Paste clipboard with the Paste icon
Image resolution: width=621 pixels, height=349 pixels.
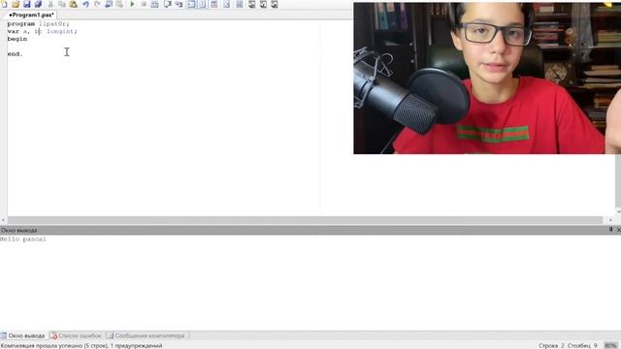click(74, 4)
